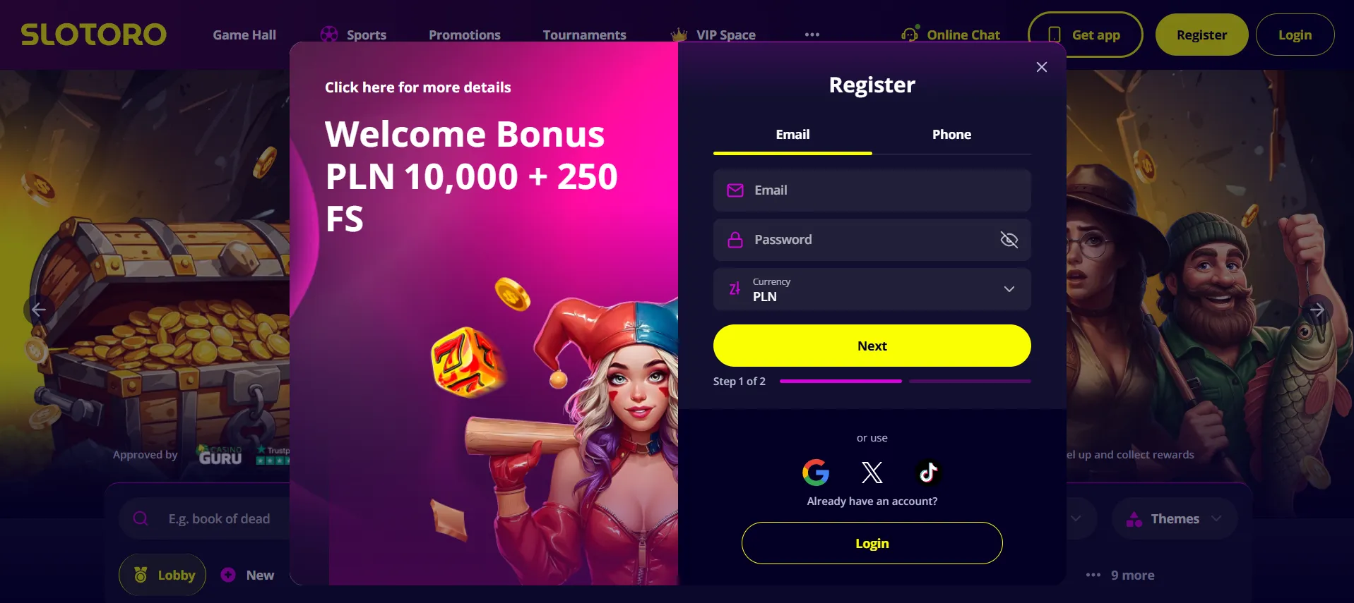Sign up with the Google icon
This screenshot has width=1354, height=603.
816,473
